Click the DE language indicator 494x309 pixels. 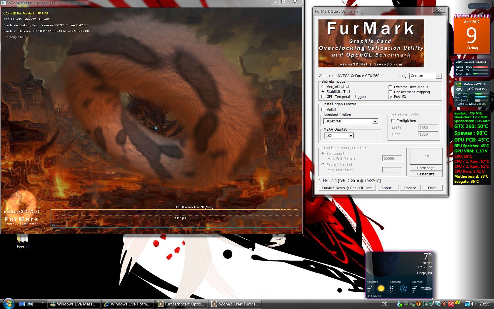(384, 304)
